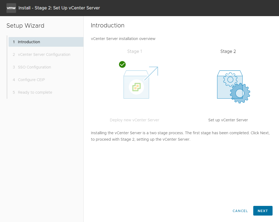This screenshot has width=279, height=222.
Task: Click the Stage 2 gears setup illustration
Action: pyautogui.click(x=233, y=87)
